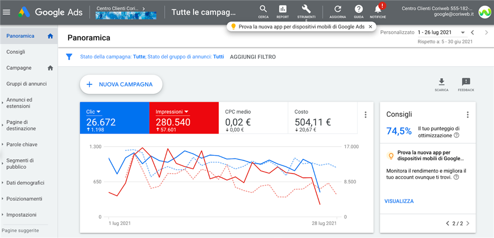Image resolution: width=494 pixels, height=238 pixels.
Task: Open Notifiche bell notifications
Action: (x=378, y=12)
